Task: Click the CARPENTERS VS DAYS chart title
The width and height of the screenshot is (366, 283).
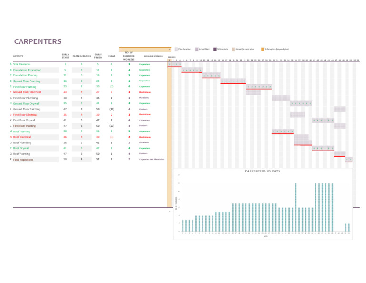Action: (263, 171)
